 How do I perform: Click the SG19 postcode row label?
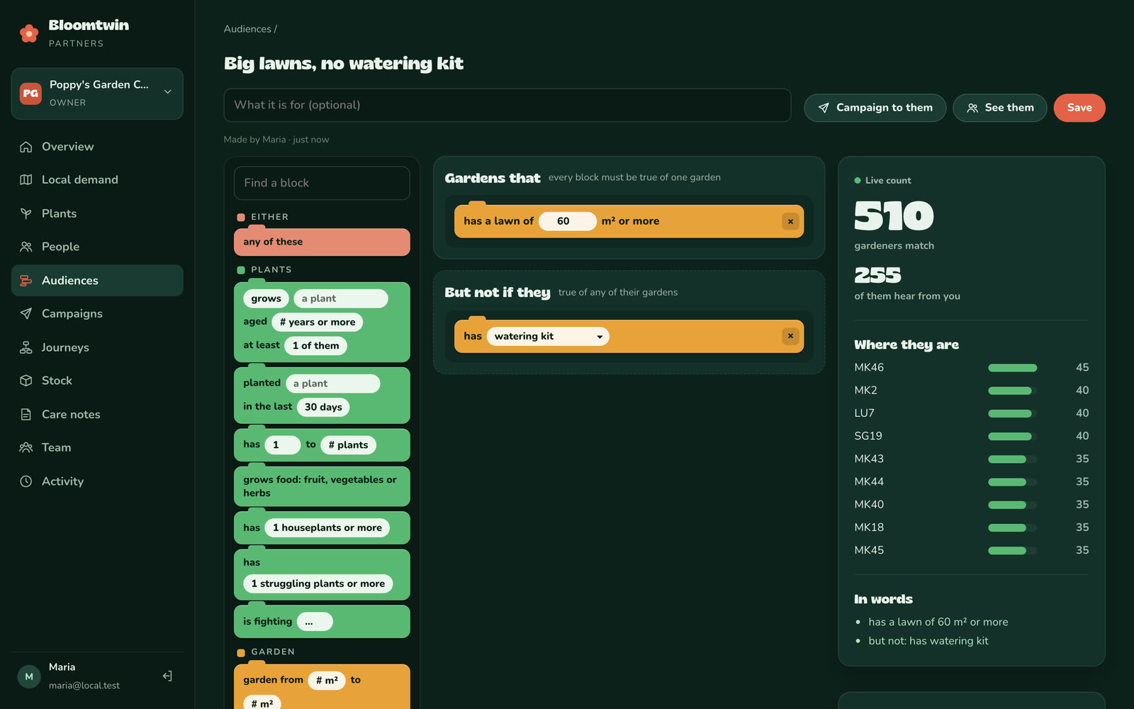pos(868,436)
